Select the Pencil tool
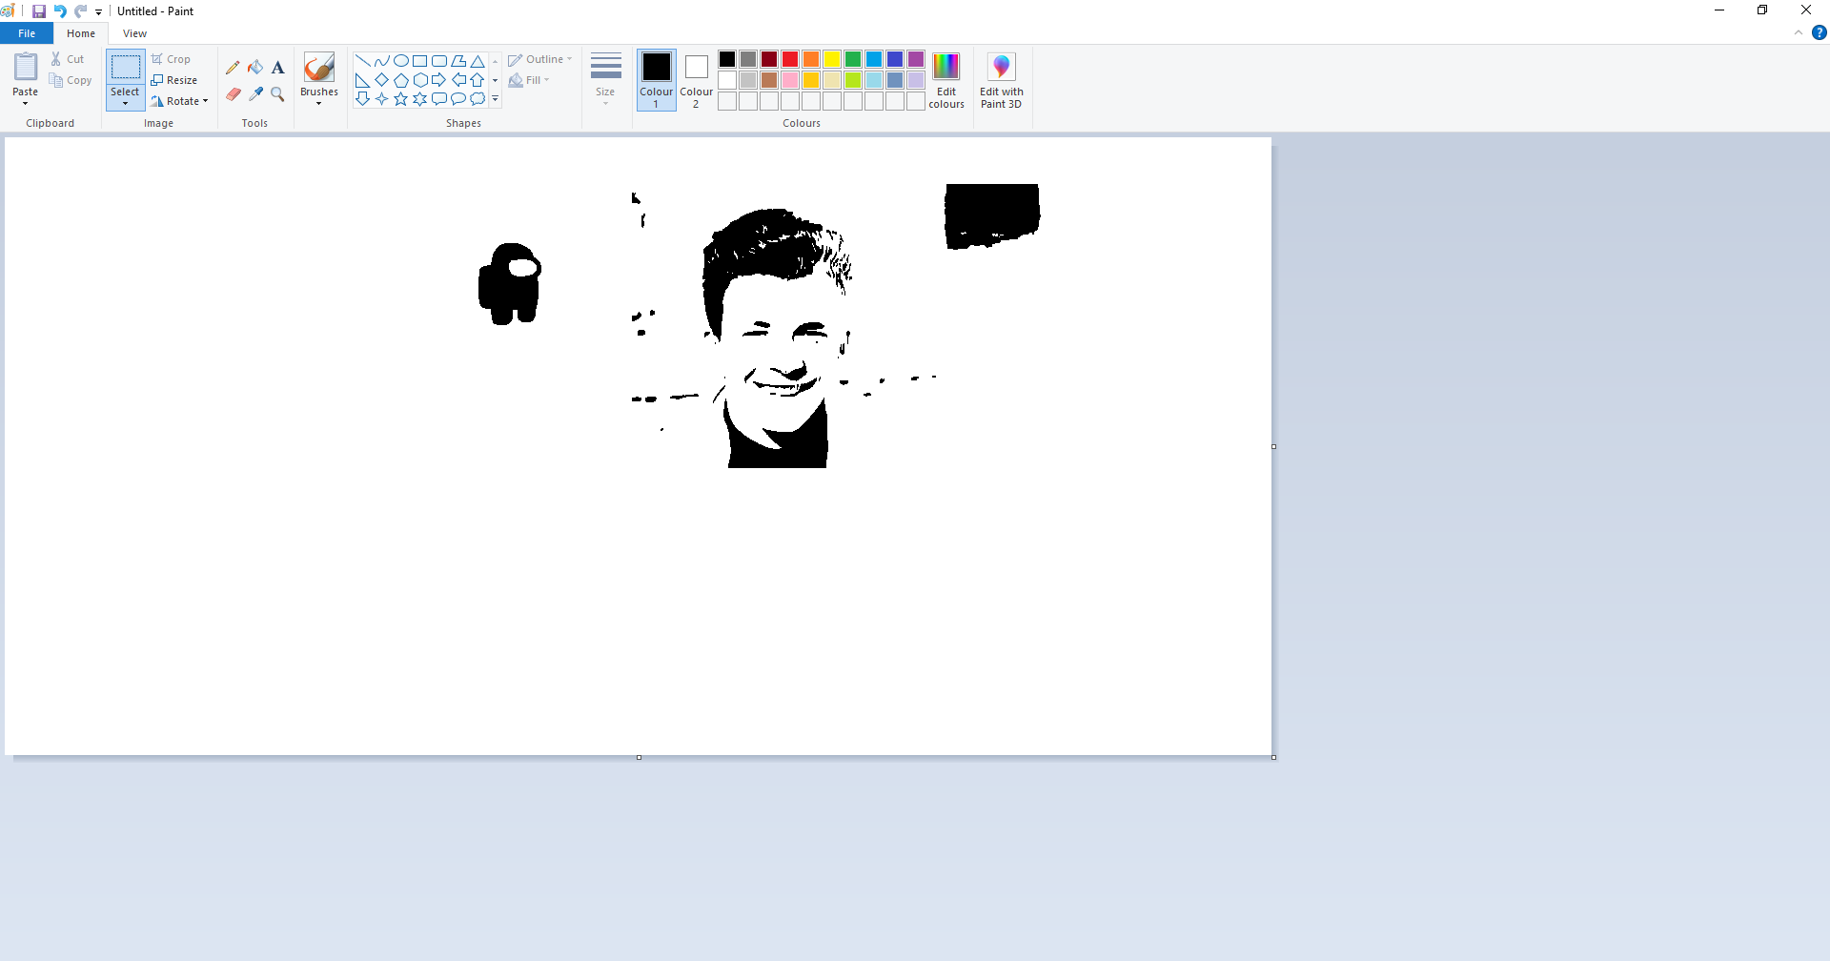Screen dimensions: 1830x961 (233, 68)
